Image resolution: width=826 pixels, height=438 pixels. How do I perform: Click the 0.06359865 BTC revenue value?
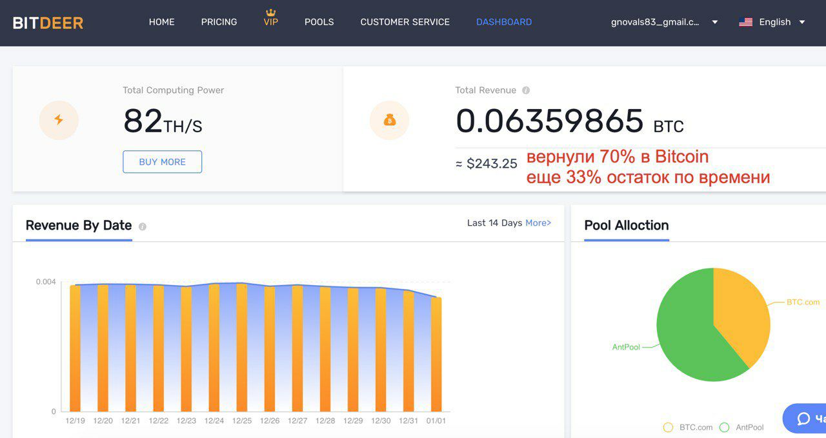pyautogui.click(x=570, y=121)
